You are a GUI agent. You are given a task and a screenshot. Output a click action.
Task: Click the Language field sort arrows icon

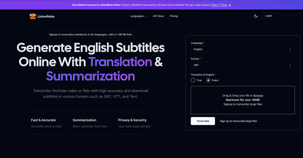click(290, 49)
